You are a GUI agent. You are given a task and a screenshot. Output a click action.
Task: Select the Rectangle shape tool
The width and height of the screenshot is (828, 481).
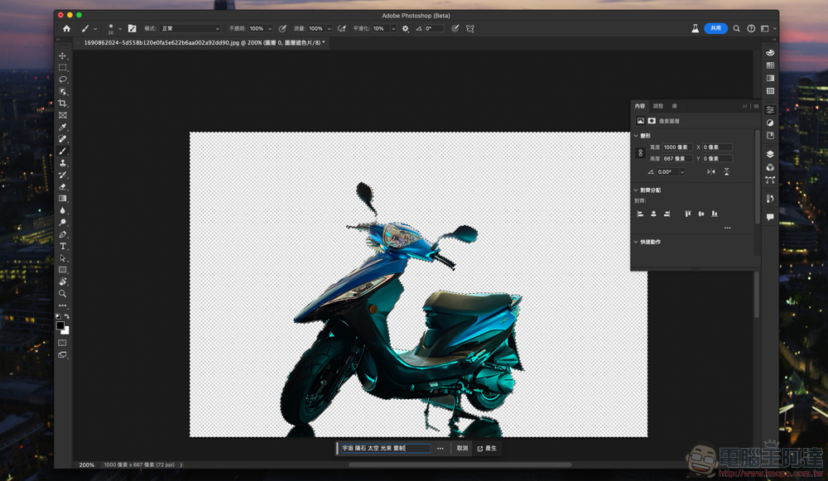pyautogui.click(x=62, y=270)
